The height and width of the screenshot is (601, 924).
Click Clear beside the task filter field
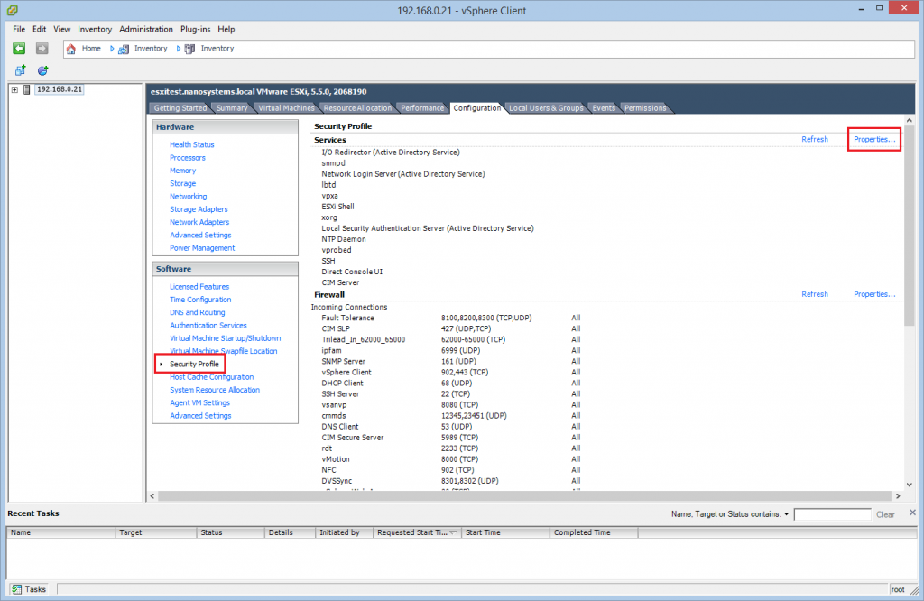pos(885,514)
